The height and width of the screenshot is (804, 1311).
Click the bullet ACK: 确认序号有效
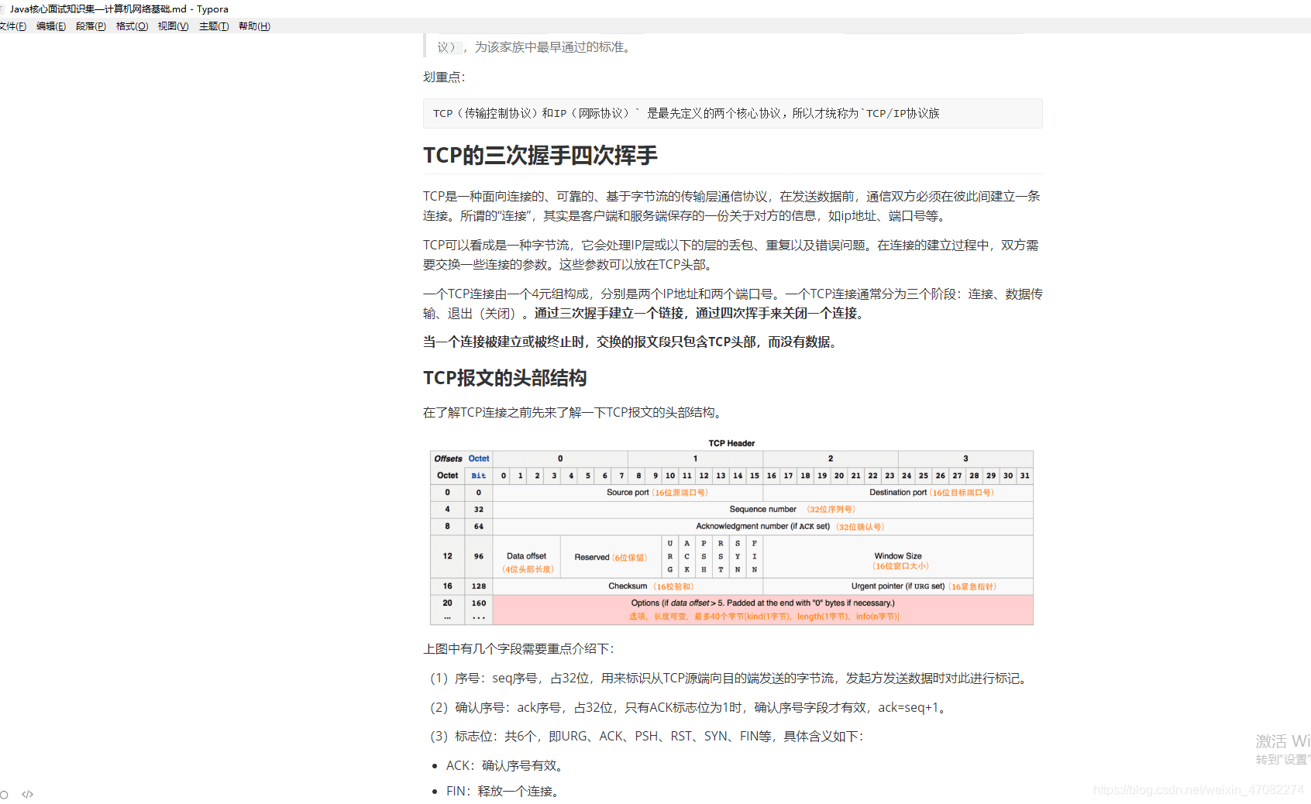[507, 765]
